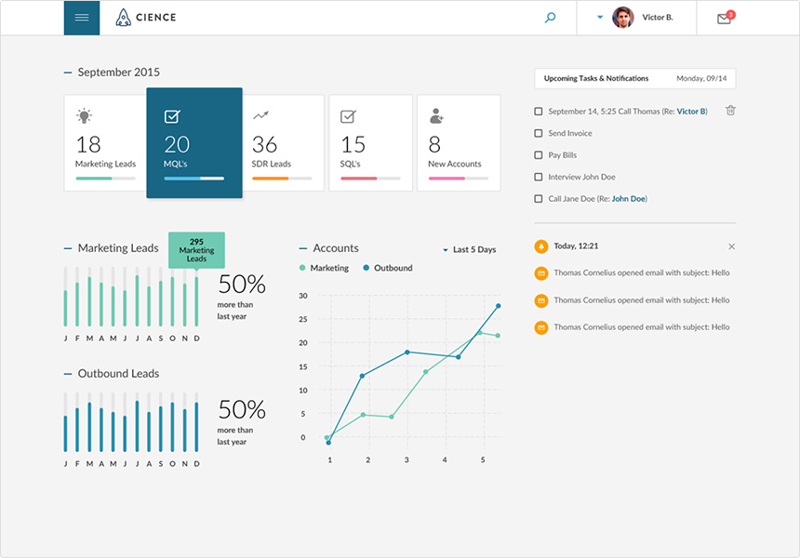Open the Victor B link in first task
The image size is (800, 558).
tap(690, 112)
